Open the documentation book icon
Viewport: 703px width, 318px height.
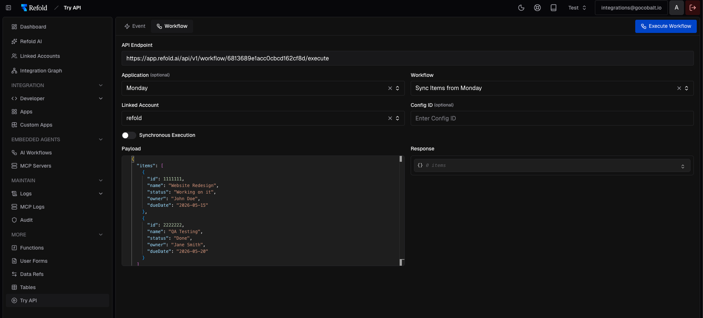pyautogui.click(x=554, y=8)
